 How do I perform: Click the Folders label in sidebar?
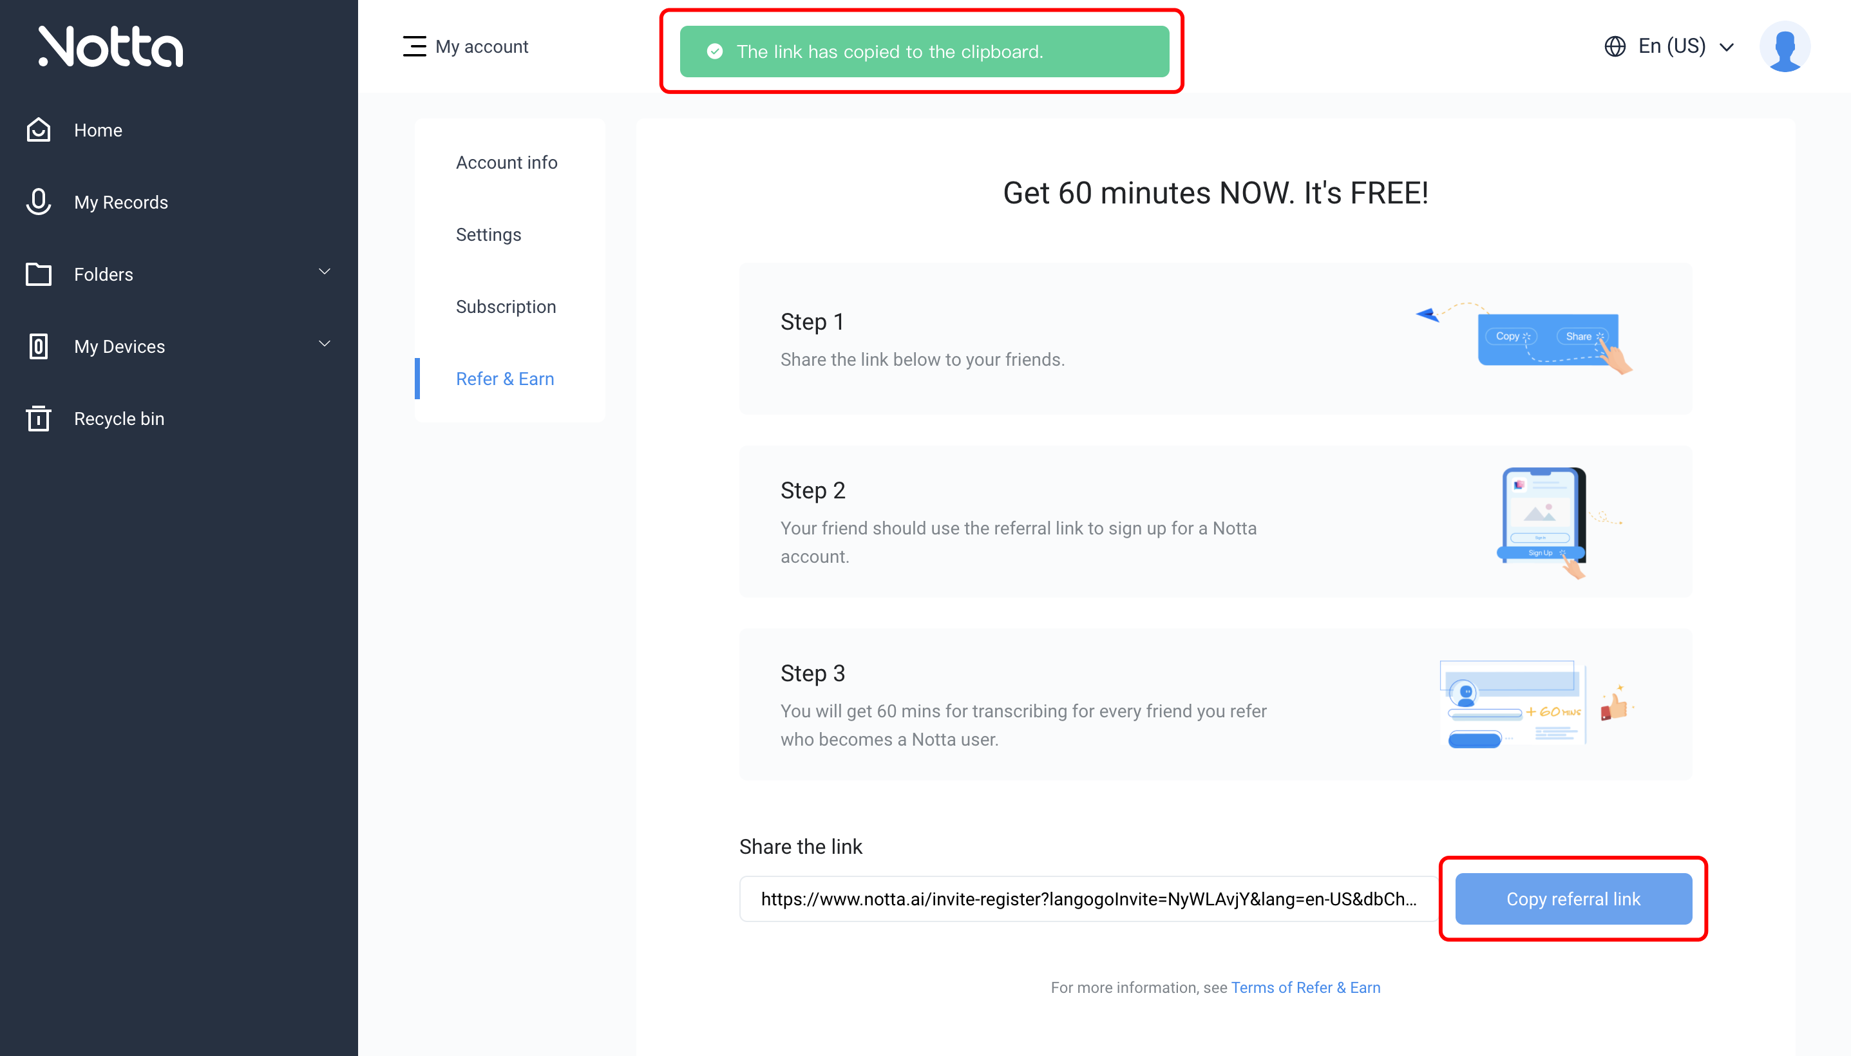[103, 274]
